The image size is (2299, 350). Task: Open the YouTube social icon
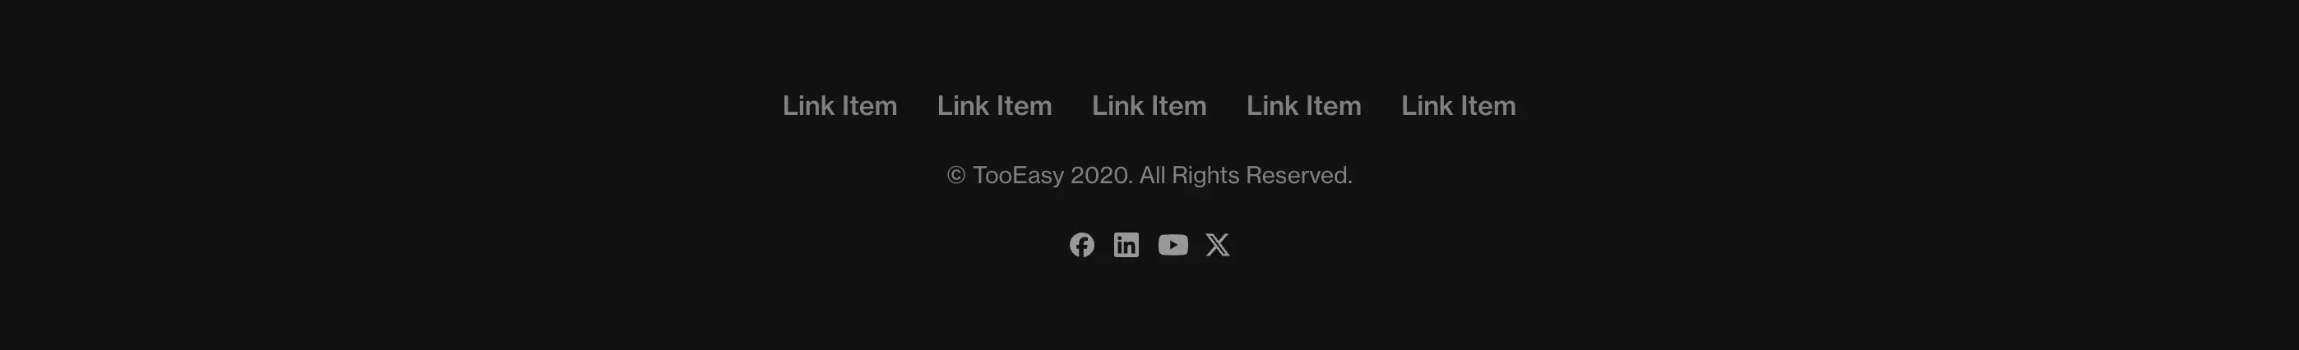1173,245
